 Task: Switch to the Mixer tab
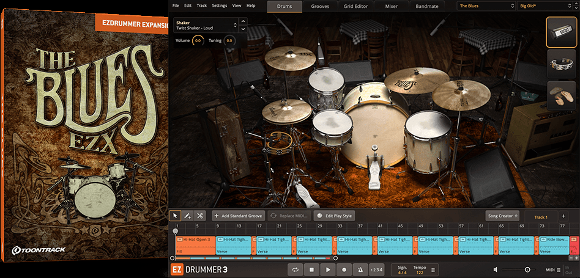click(x=392, y=6)
